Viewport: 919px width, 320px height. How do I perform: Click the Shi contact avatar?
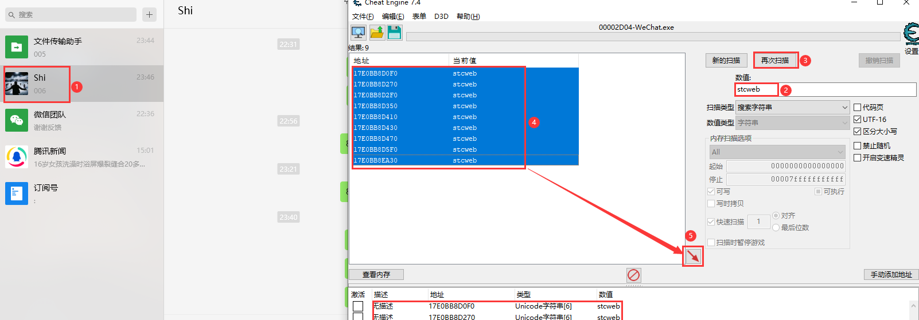[x=17, y=84]
